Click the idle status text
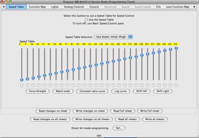The width and height of the screenshot is (199, 138). (99, 136)
